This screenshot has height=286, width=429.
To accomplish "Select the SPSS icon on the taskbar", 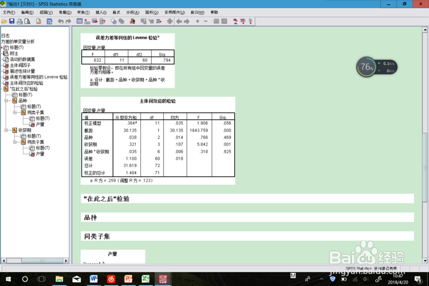I will (x=163, y=279).
